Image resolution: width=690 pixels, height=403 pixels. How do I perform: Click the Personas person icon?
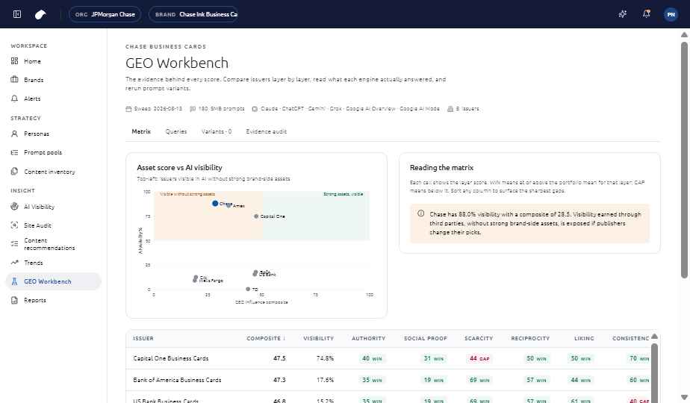coord(14,134)
